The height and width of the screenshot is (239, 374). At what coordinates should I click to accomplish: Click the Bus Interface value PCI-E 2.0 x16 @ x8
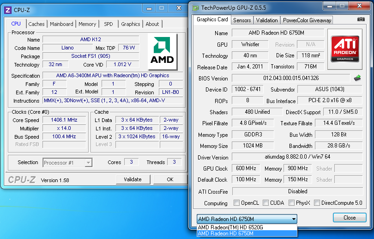click(x=330, y=100)
